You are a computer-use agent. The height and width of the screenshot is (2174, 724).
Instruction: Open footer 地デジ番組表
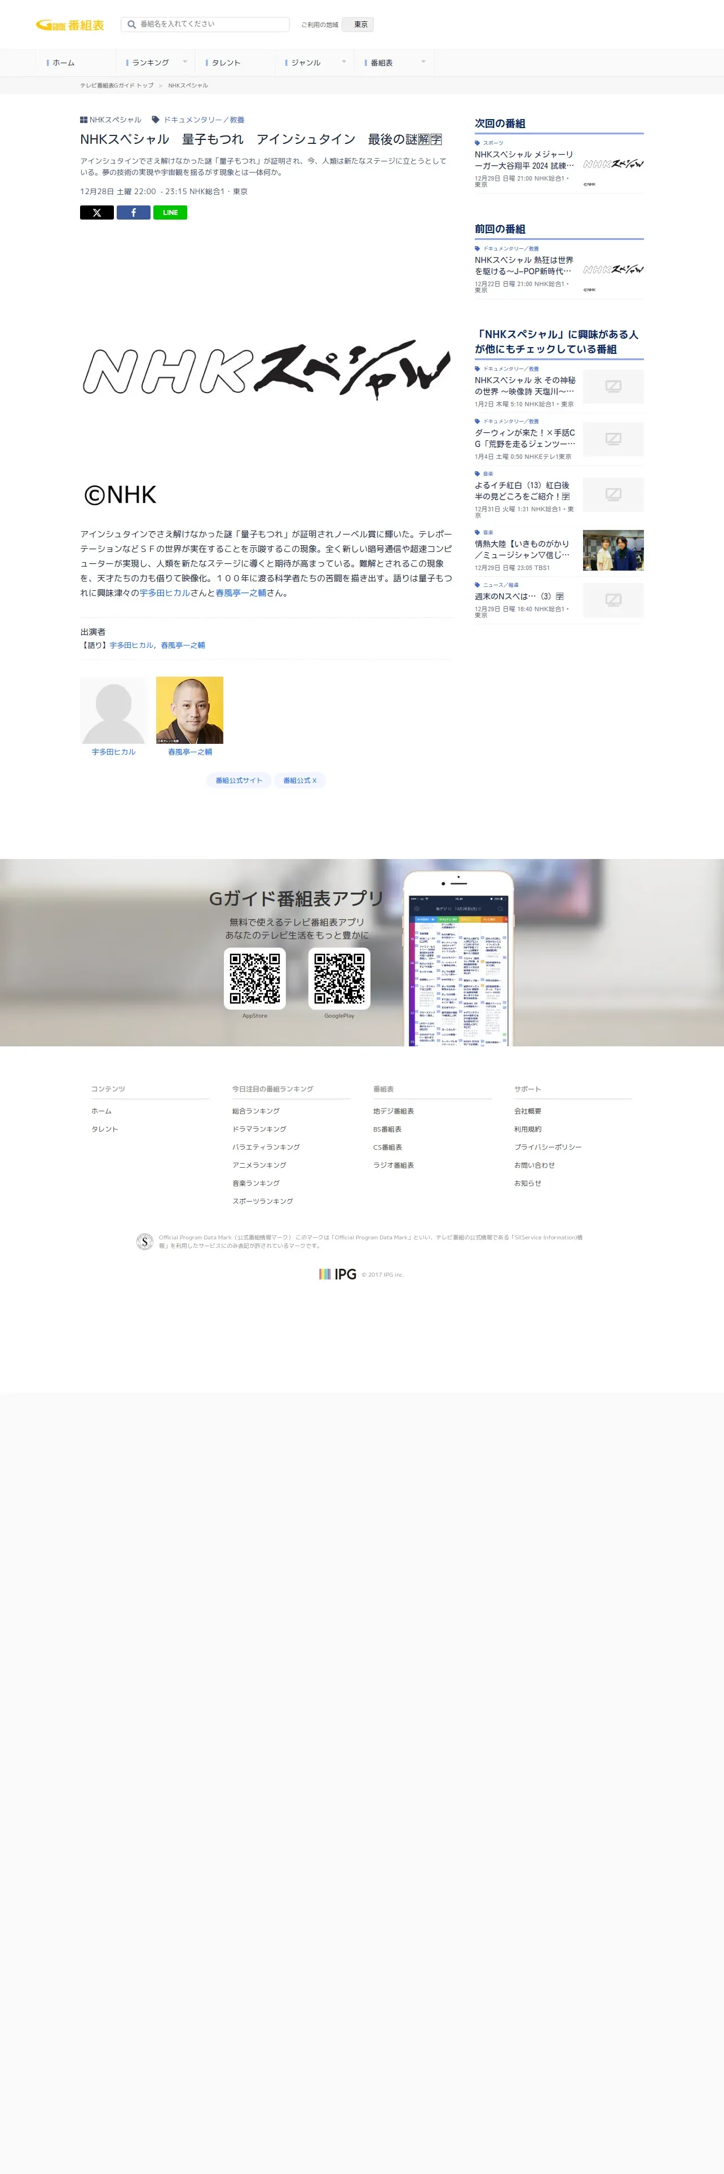click(x=394, y=1111)
